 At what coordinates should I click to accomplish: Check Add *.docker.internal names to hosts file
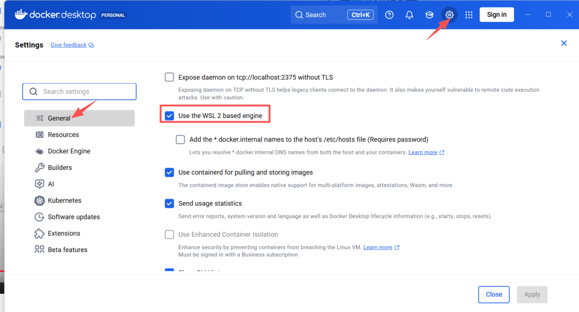tap(180, 139)
